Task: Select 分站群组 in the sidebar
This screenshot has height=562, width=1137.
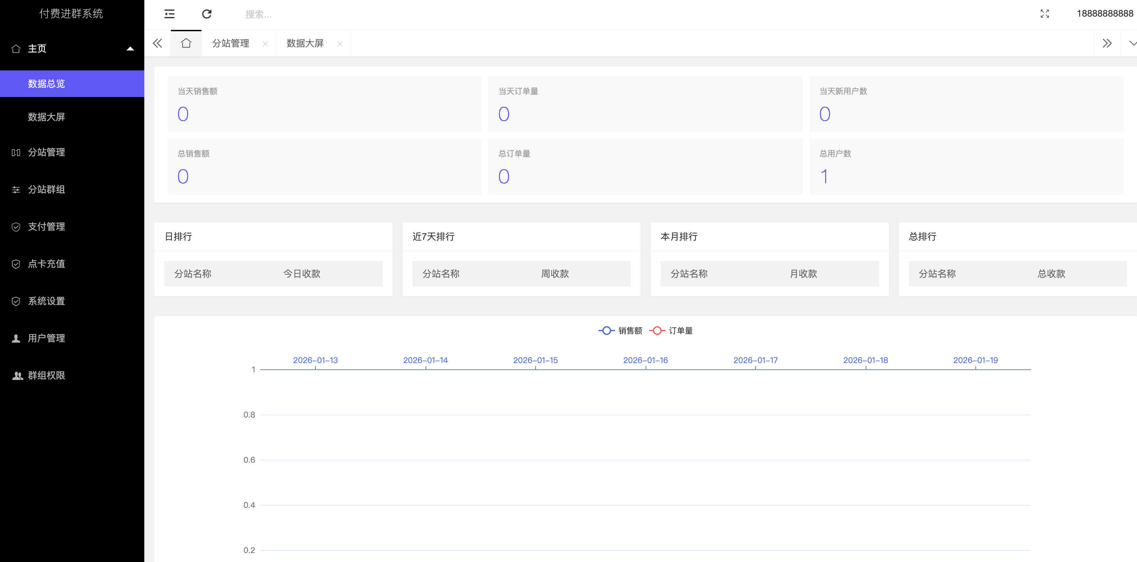Action: coord(46,190)
